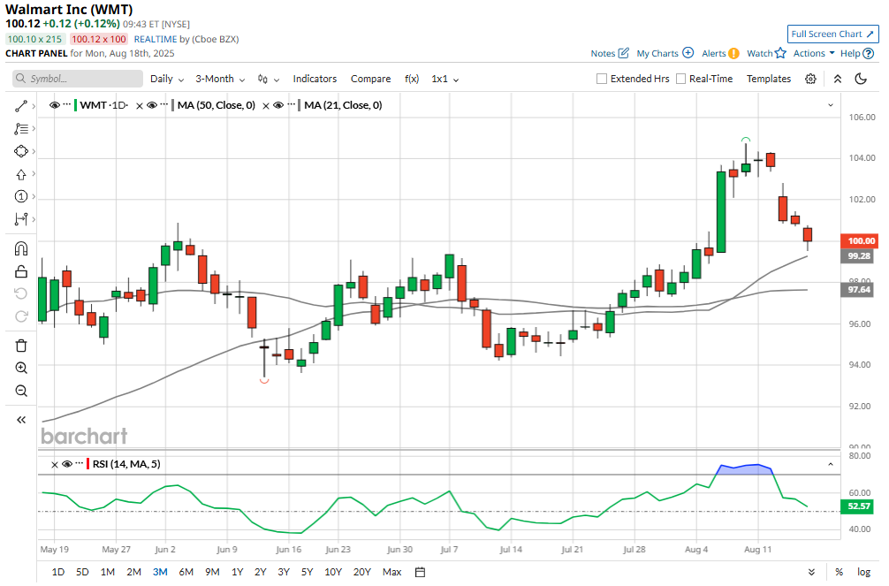Hide the MA (21, Close, 0) line
The image size is (889, 586).
click(278, 105)
